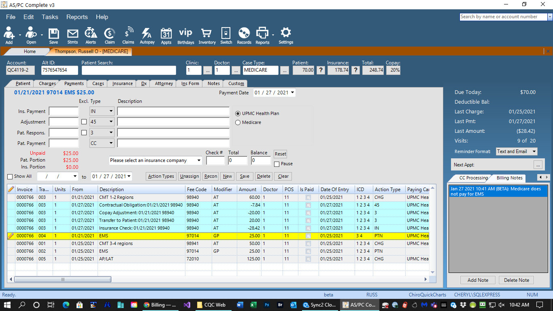The width and height of the screenshot is (553, 311).
Task: Click the Add Note button
Action: click(x=478, y=280)
